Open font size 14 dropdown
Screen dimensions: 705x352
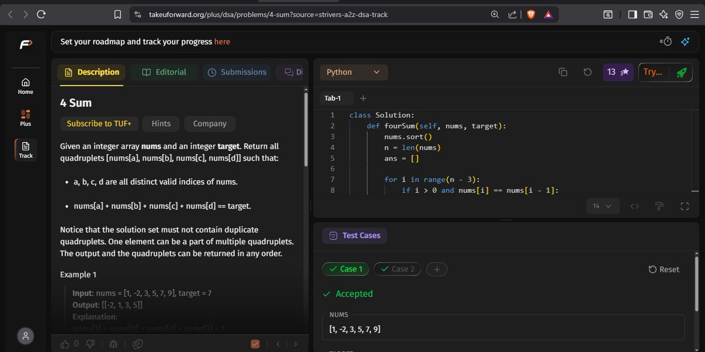(602, 206)
